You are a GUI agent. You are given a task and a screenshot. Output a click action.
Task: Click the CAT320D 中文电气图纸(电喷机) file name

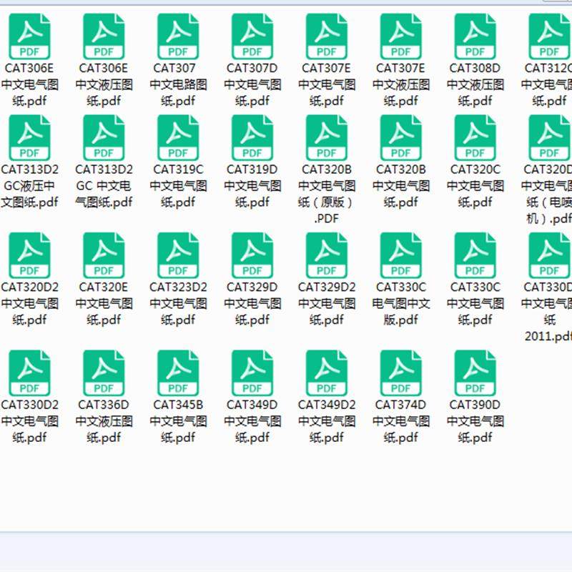(546, 194)
